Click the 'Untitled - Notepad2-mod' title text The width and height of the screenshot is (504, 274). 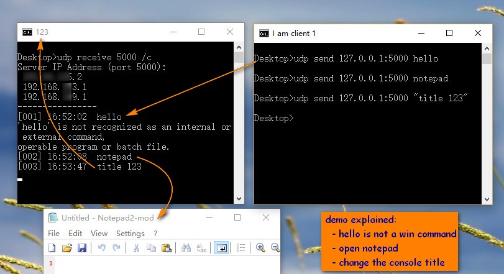pos(108,218)
